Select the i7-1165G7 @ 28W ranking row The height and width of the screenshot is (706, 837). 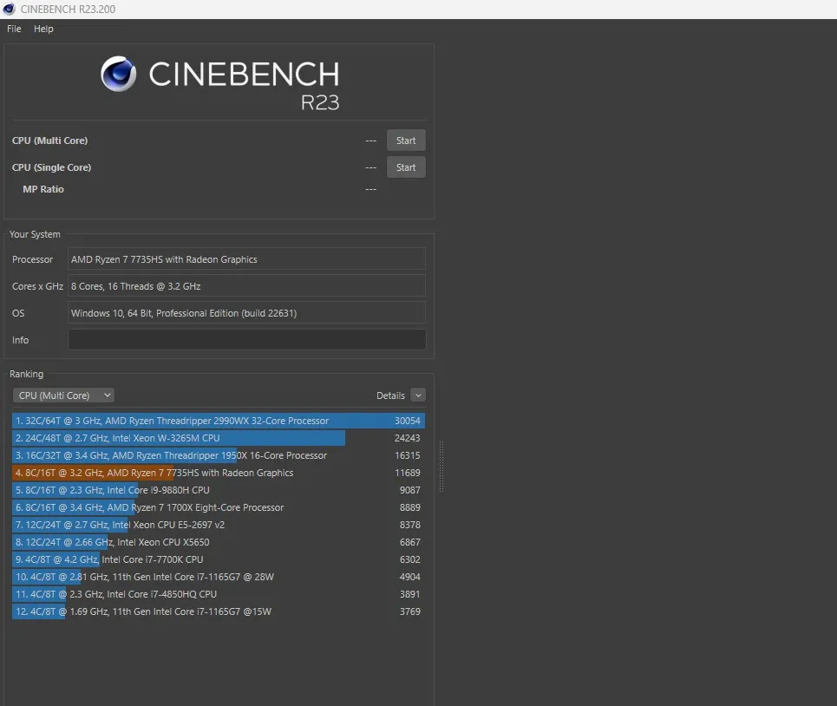point(219,577)
